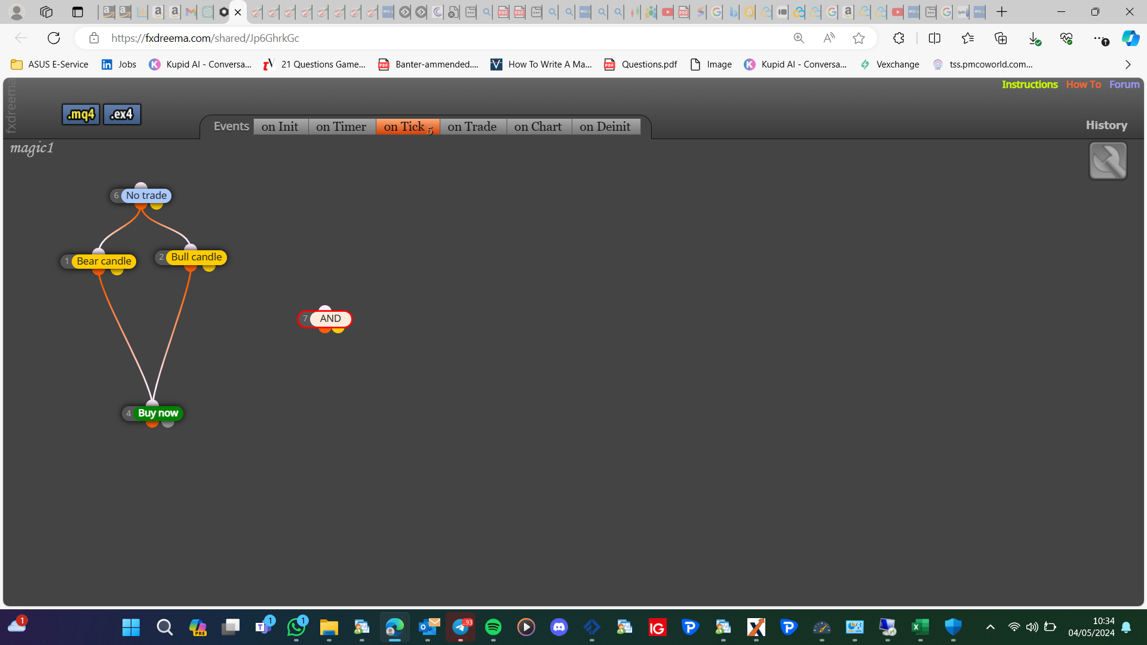Open File Explorer from the taskbar
Screen dimensions: 1147x645
(329, 627)
